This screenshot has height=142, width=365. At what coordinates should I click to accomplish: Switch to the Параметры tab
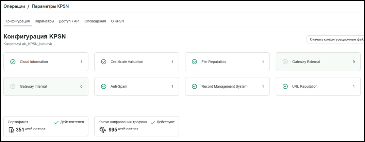point(44,21)
